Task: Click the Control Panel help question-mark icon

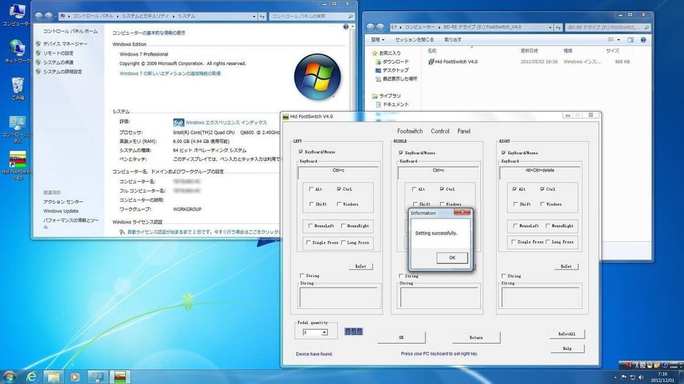Action: point(346,27)
